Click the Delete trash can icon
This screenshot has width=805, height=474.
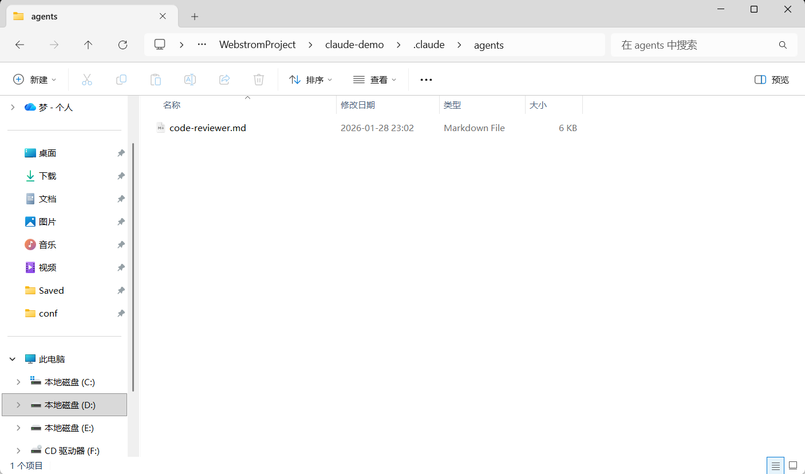259,80
